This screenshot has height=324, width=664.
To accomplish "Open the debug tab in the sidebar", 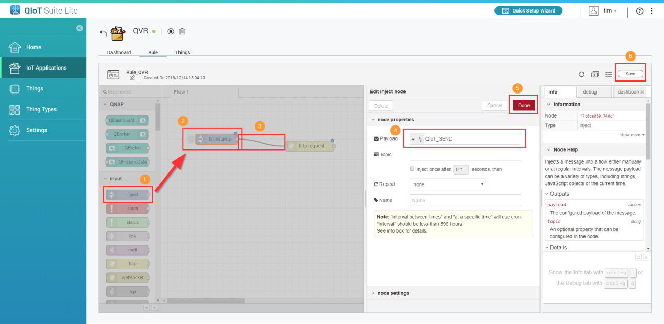I will pos(594,92).
